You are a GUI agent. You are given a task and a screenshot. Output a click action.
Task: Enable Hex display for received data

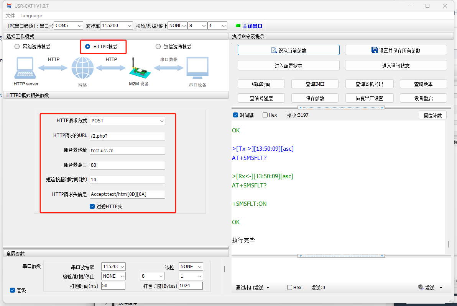[x=265, y=115]
